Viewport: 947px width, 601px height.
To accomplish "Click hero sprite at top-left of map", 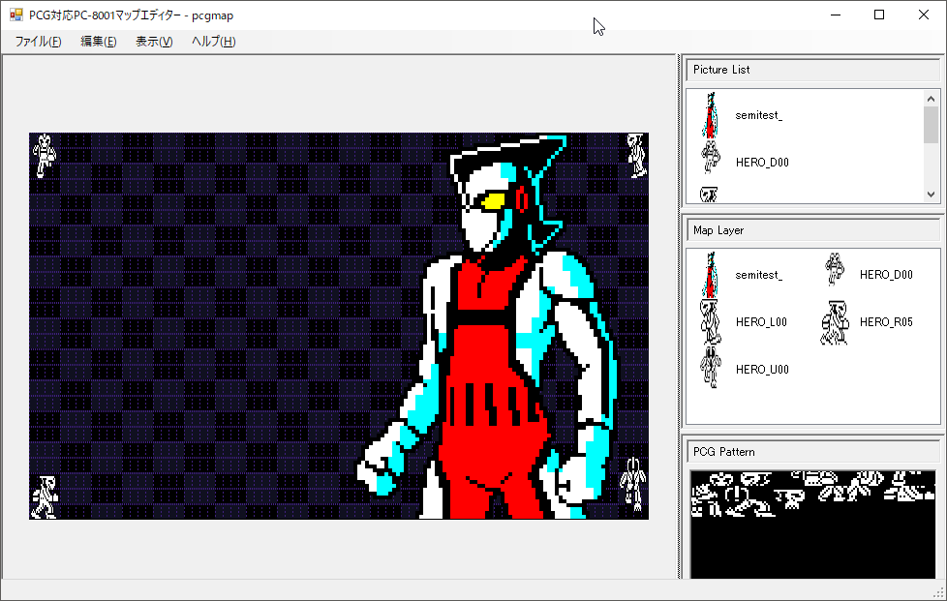I will (44, 156).
